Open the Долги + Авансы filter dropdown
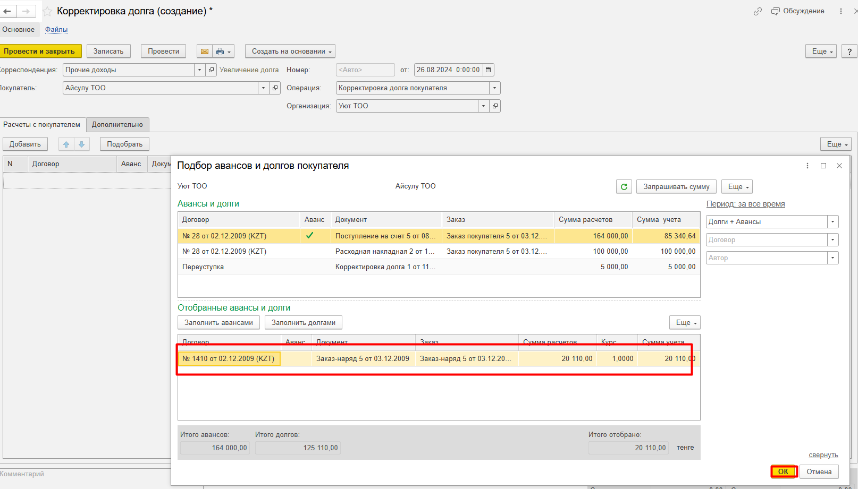Viewport: 858px width, 489px height. pyautogui.click(x=832, y=222)
